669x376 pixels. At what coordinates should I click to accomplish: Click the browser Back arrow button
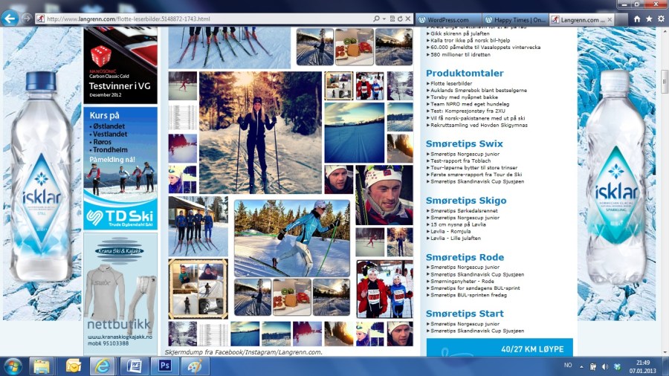click(x=10, y=19)
